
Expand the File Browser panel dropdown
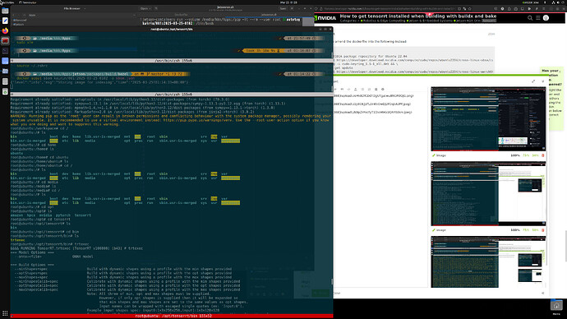point(85,8)
